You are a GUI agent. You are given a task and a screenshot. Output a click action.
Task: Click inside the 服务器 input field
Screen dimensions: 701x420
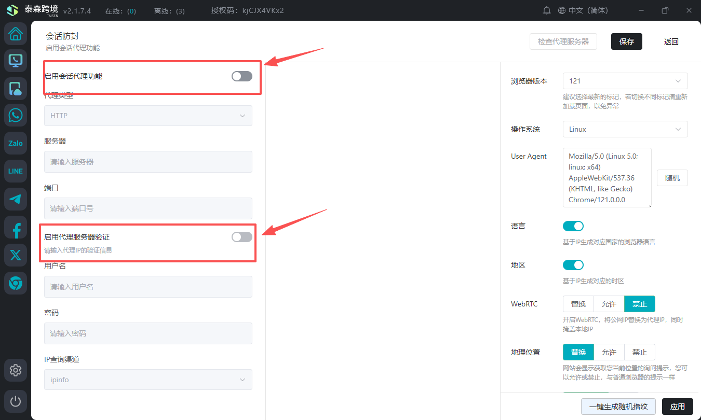148,162
